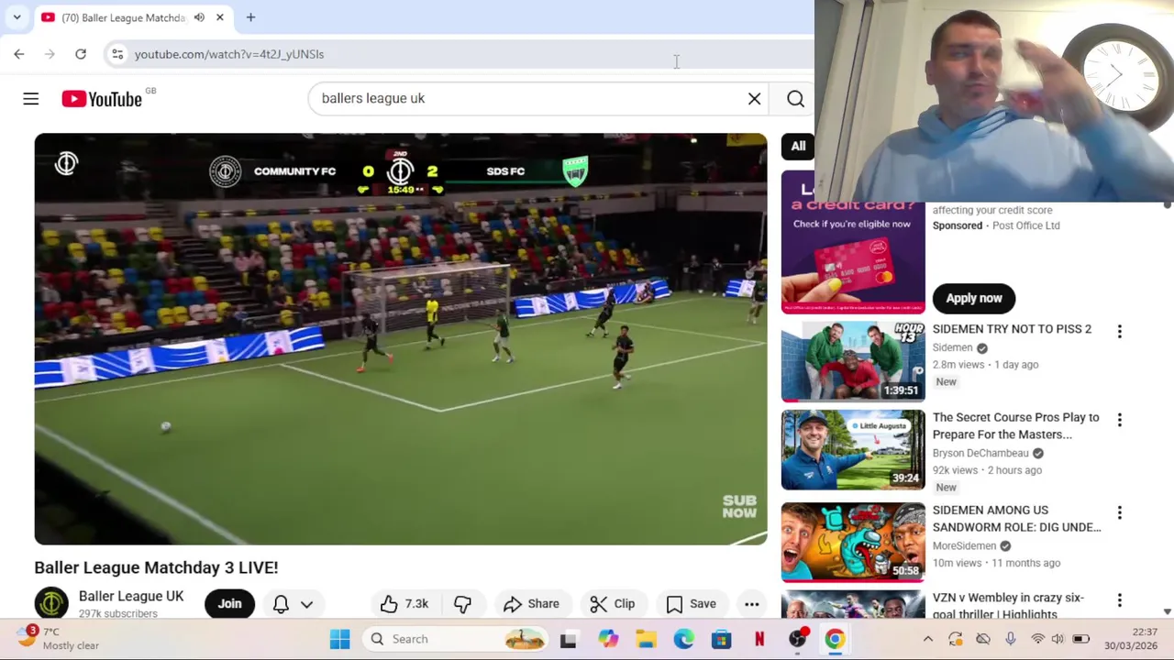The image size is (1174, 660).
Task: Share the video
Action: click(x=532, y=604)
